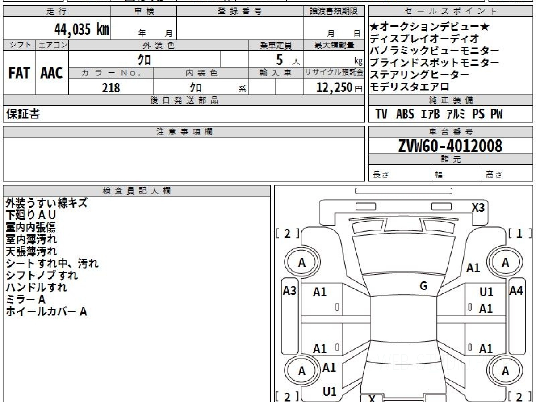This screenshot has width=536, height=402.
Task: Click the 輸入車 label
Action: pos(276,73)
